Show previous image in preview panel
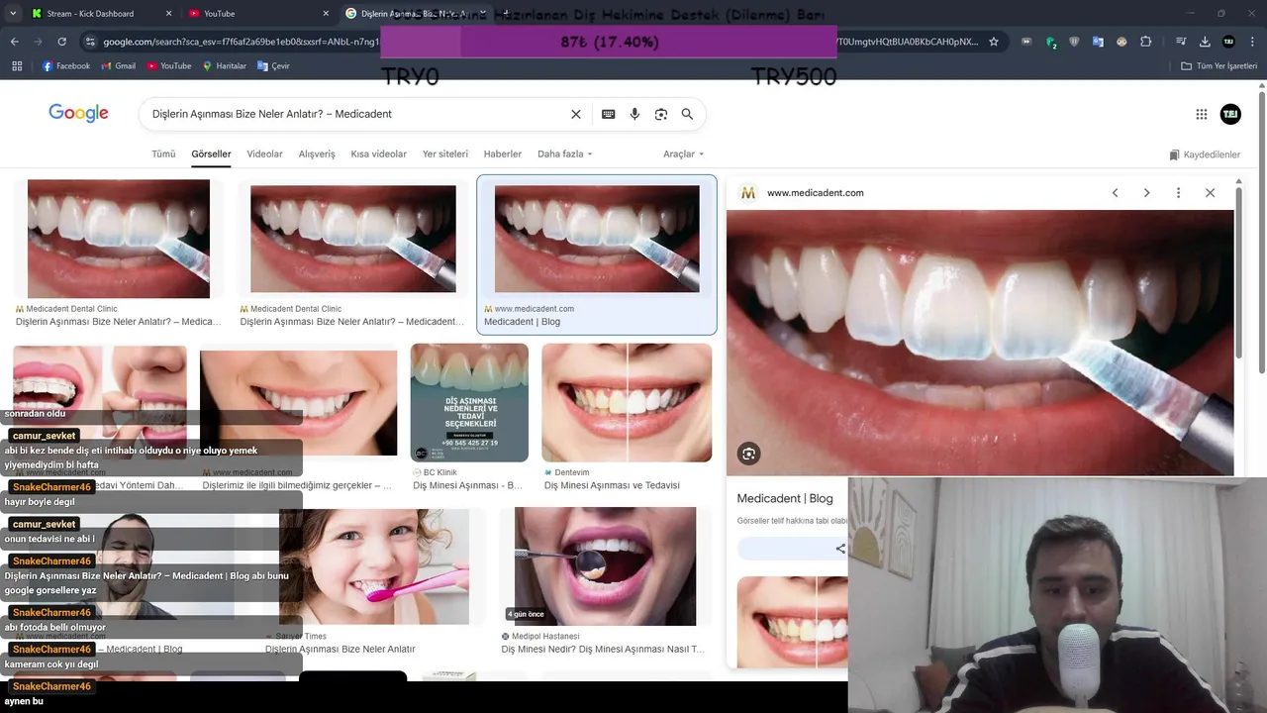This screenshot has width=1267, height=713. click(1115, 193)
